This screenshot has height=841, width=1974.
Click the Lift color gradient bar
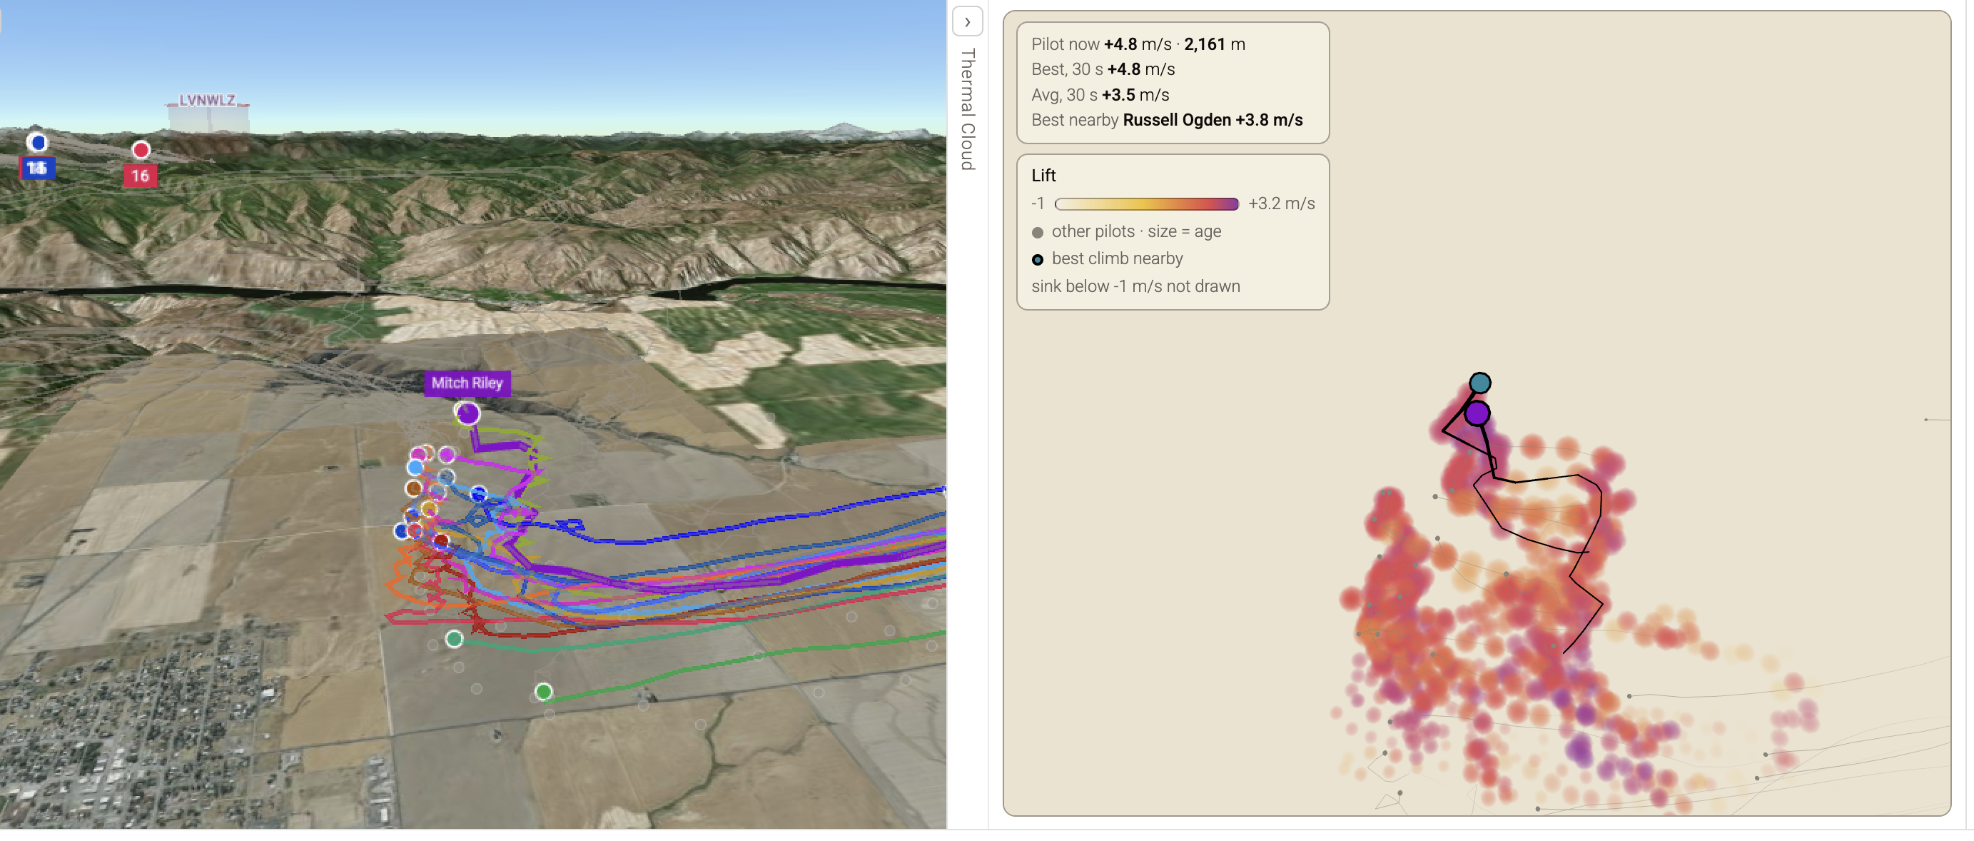click(x=1146, y=204)
